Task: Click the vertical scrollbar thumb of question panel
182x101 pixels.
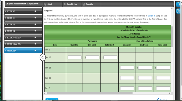Action: (172, 37)
